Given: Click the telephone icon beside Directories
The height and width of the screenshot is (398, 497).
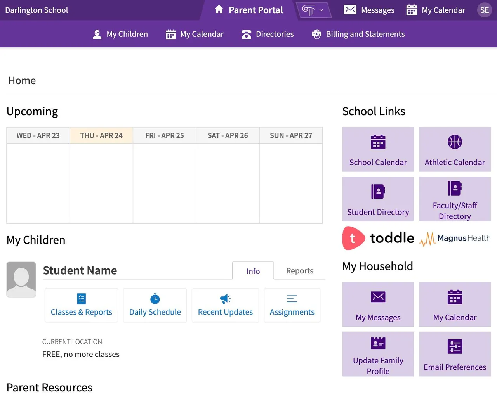Looking at the screenshot, I should pos(246,35).
